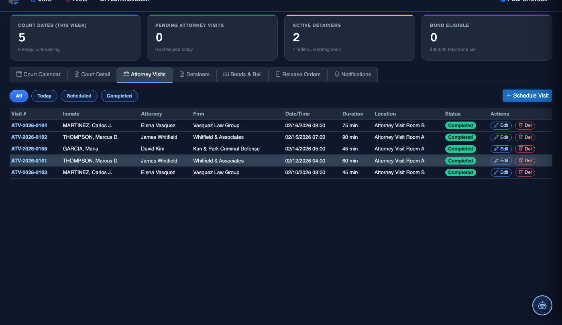Image resolution: width=562 pixels, height=325 pixels.
Task: Click the "90 min" duration cell
Action: click(x=350, y=137)
